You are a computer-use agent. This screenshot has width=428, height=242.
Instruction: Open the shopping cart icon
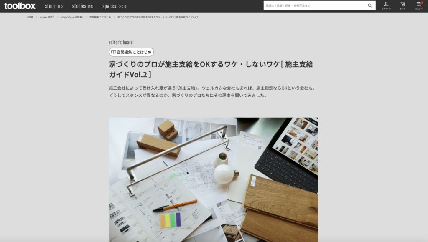point(403,5)
